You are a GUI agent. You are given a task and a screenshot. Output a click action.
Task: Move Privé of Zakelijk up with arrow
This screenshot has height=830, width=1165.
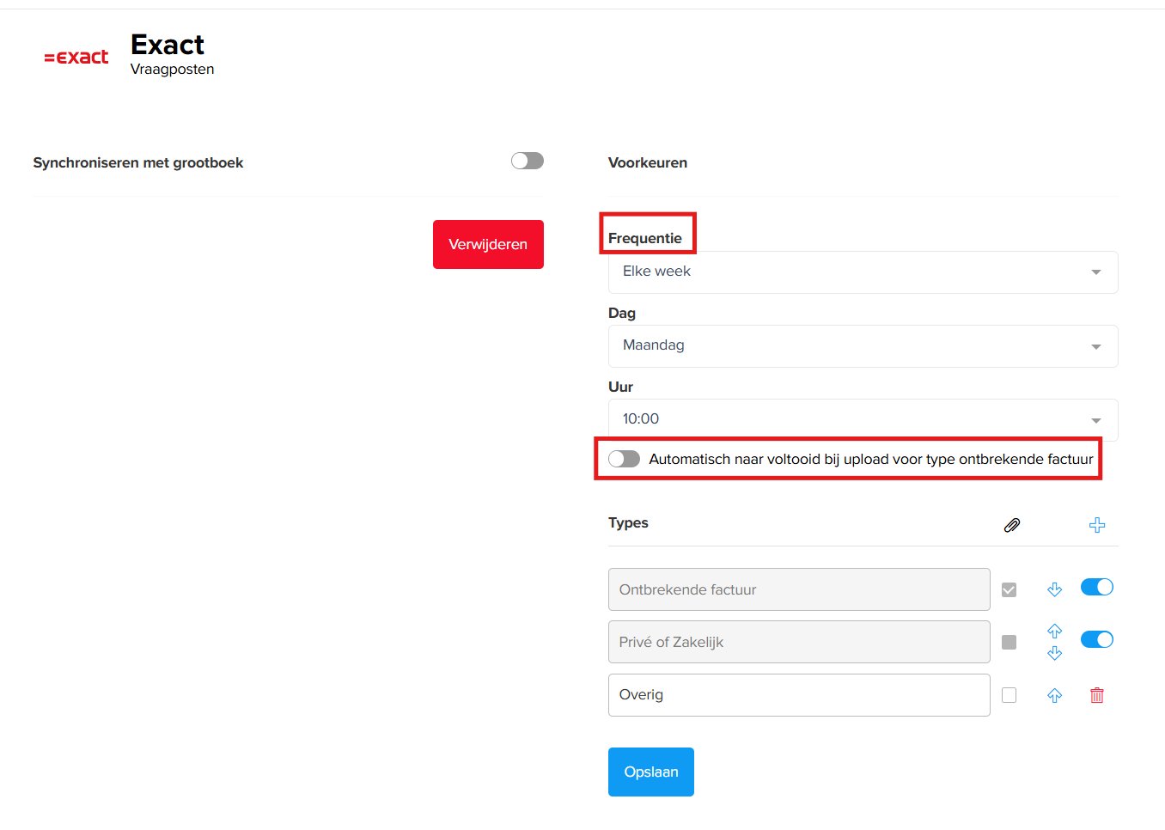tap(1055, 631)
